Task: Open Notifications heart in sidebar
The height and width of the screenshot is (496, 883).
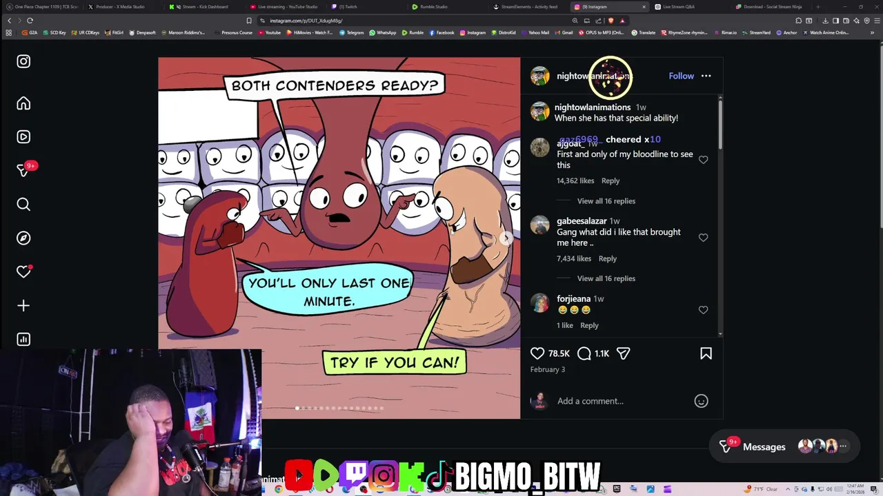Action: point(24,271)
